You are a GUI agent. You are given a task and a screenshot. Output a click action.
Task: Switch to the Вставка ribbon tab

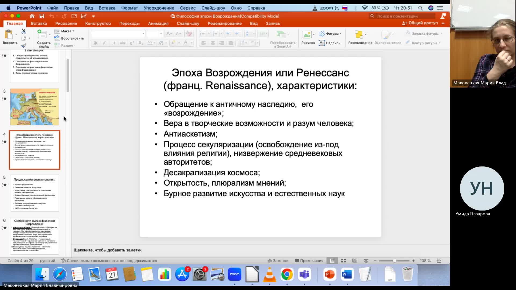pyautogui.click(x=39, y=23)
